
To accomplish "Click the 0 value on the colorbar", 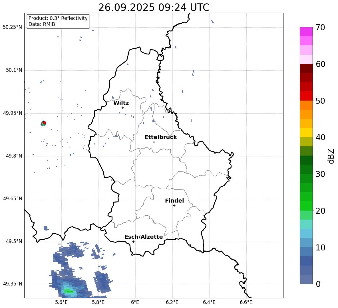I will [318, 284].
